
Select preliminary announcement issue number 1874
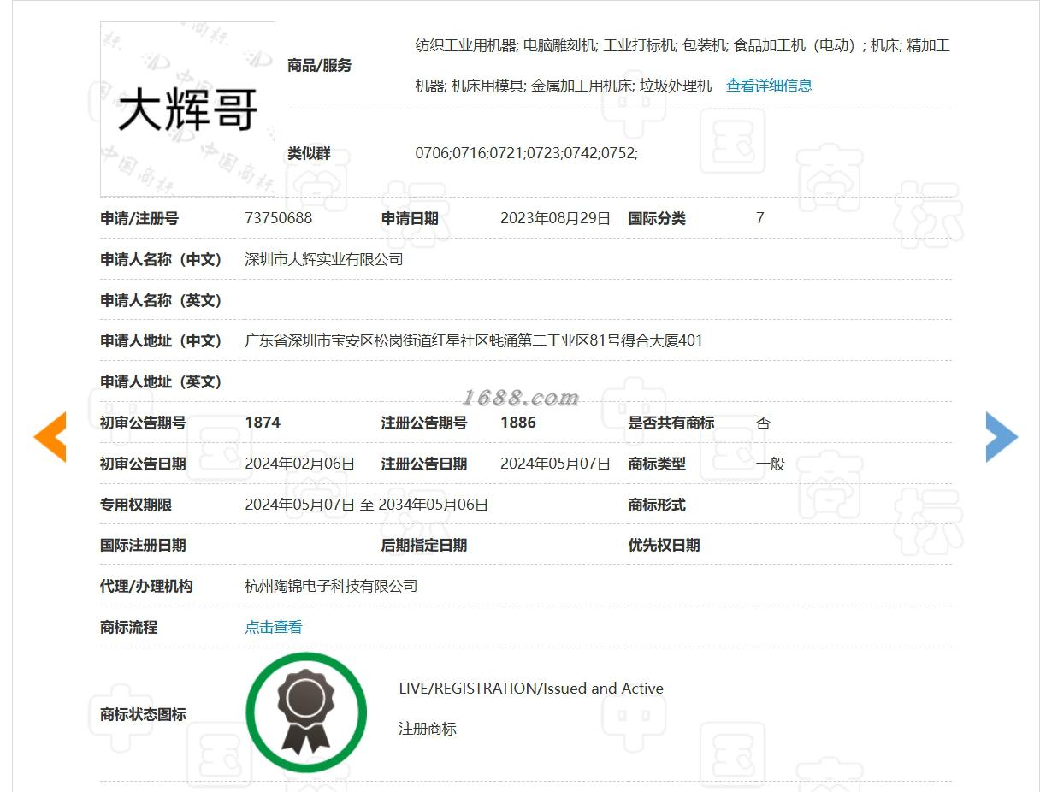click(x=263, y=423)
